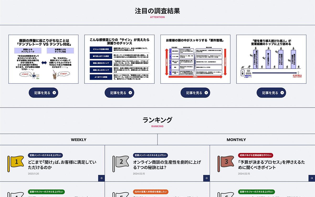Switch to the MONTHLY ranking tab

coord(236,140)
